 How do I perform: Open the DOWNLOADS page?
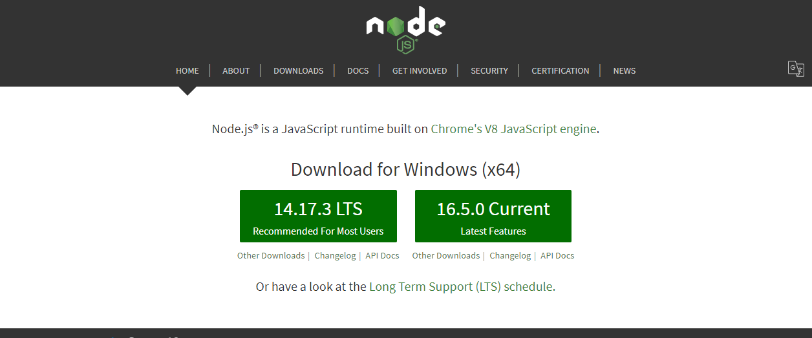tap(299, 70)
